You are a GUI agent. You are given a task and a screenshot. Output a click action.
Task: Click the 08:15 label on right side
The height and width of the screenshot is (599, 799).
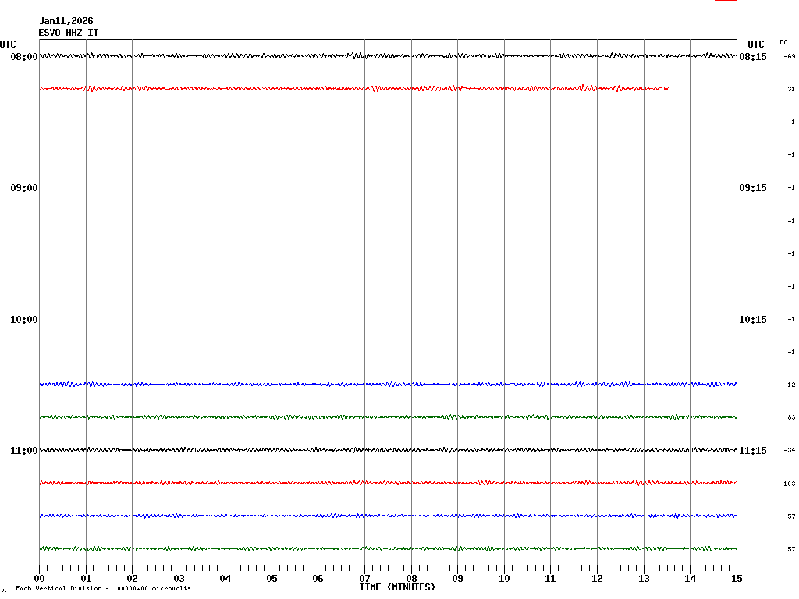pos(752,57)
